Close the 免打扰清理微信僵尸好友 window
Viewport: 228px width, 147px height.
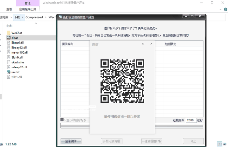[200, 16]
